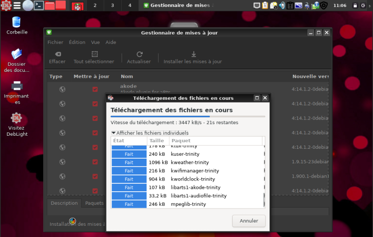
Task: Sort the file list by Taille column
Action: (157, 140)
